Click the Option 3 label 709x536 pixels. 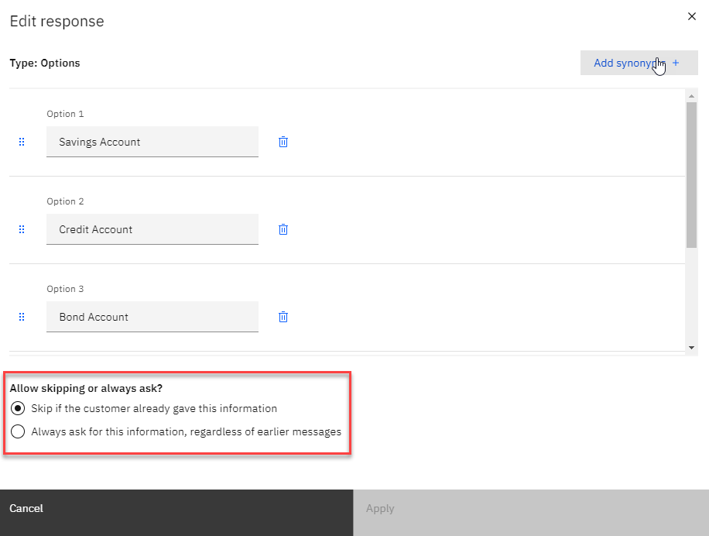tap(65, 289)
